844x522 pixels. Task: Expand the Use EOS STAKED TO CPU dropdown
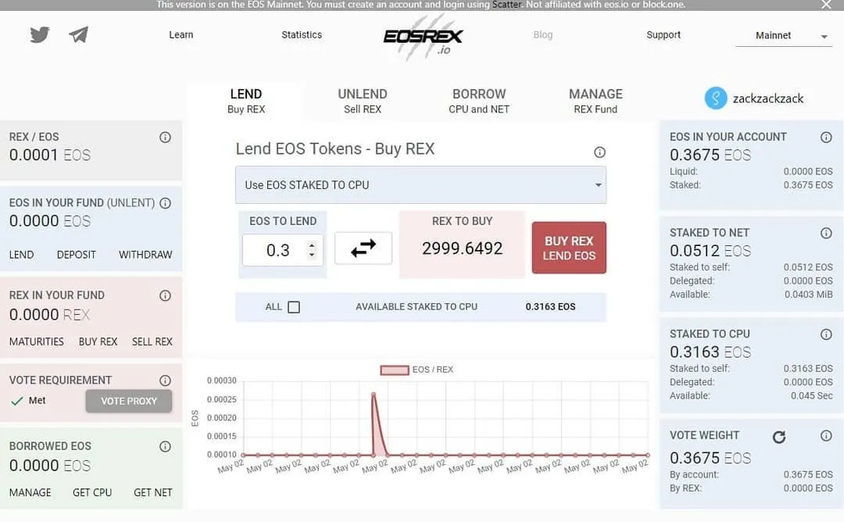pyautogui.click(x=421, y=185)
